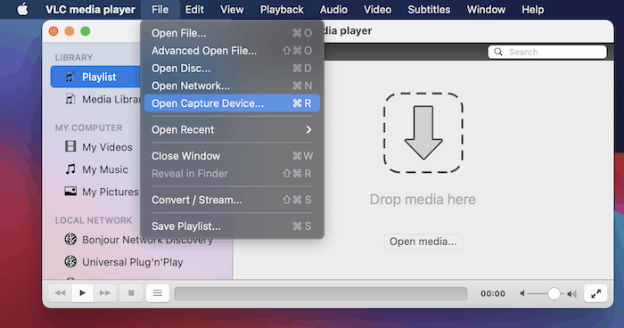This screenshot has height=328, width=624.
Task: Click the Search field in playlist
Action: click(x=547, y=52)
